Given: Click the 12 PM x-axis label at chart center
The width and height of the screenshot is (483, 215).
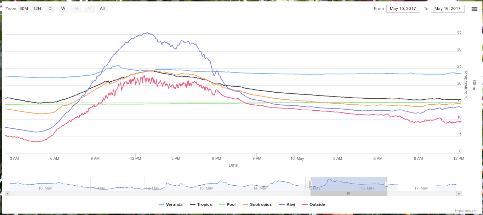Looking at the screenshot, I should tap(135, 158).
